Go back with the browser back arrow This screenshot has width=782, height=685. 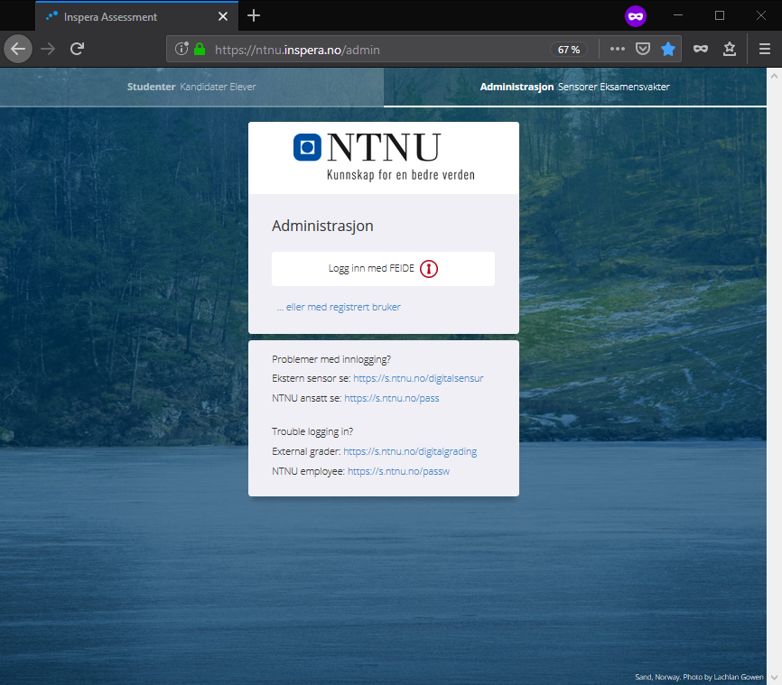click(x=18, y=49)
